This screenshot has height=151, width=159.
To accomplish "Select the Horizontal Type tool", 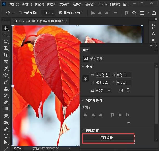I will pos(6,136).
